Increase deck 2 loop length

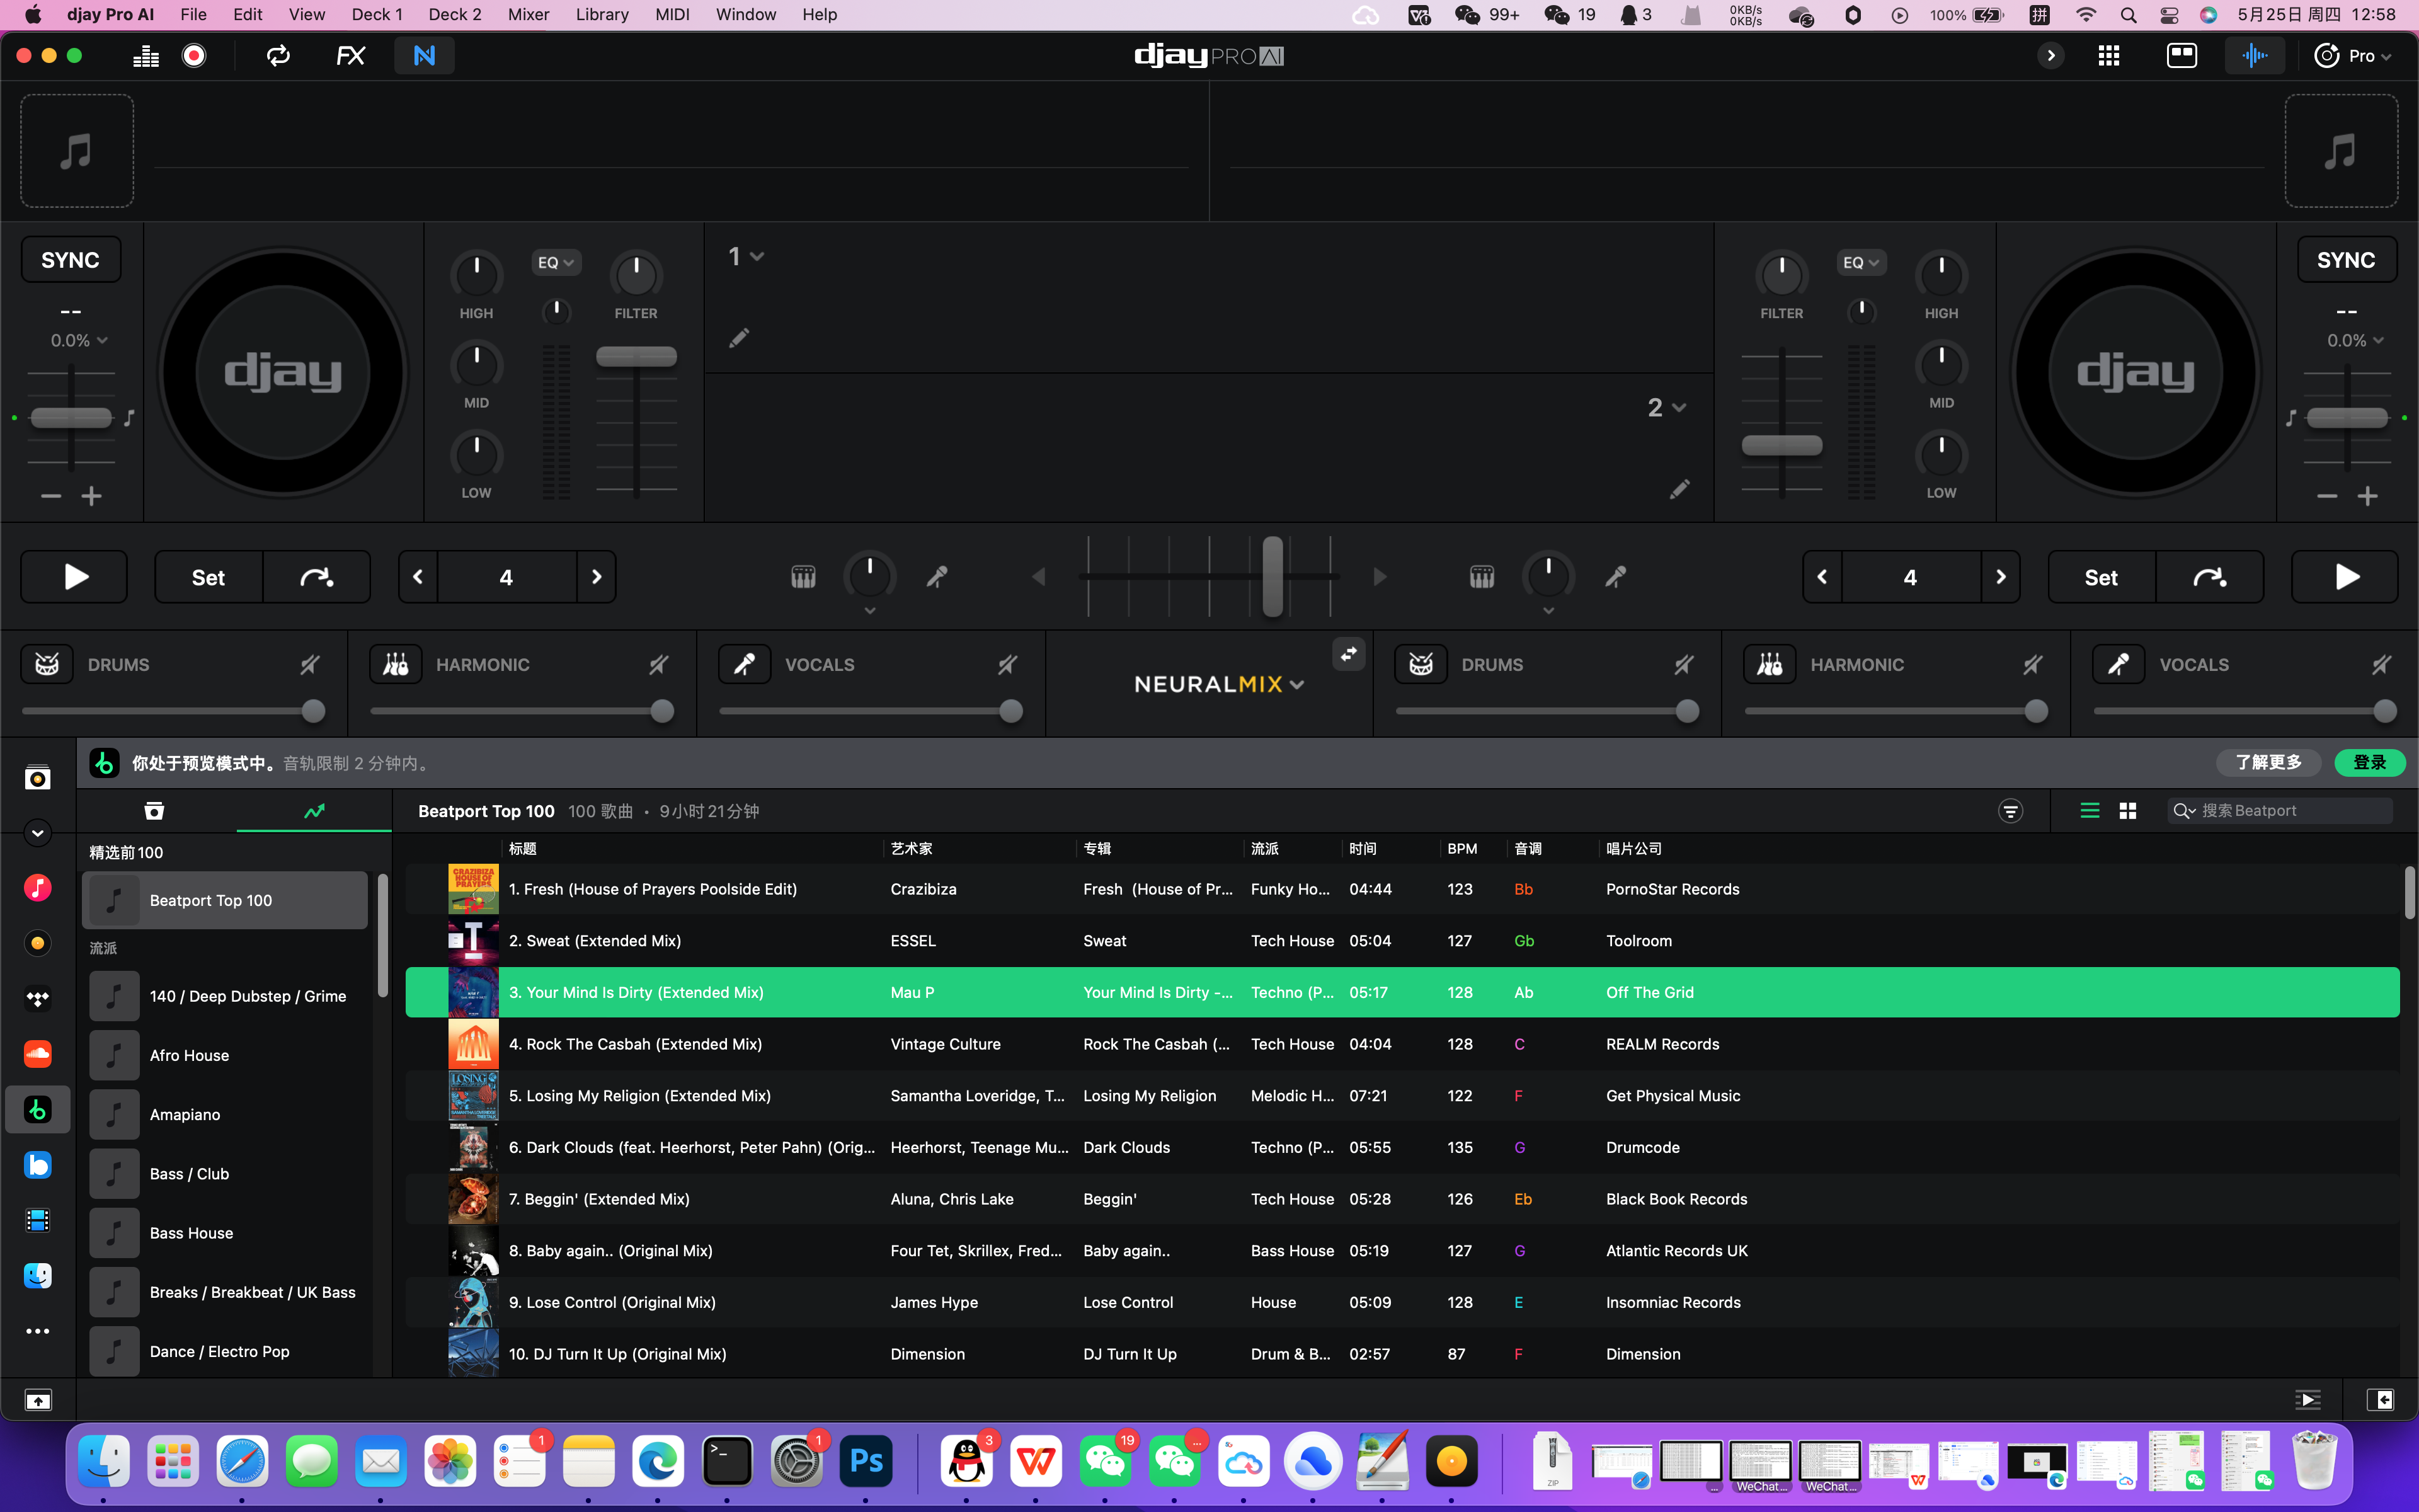coord(2001,577)
